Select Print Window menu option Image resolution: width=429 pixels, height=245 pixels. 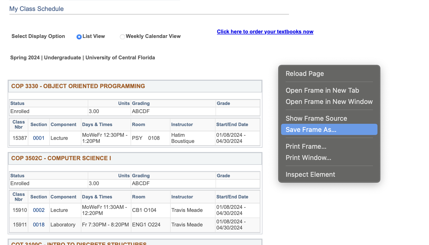[x=308, y=158]
